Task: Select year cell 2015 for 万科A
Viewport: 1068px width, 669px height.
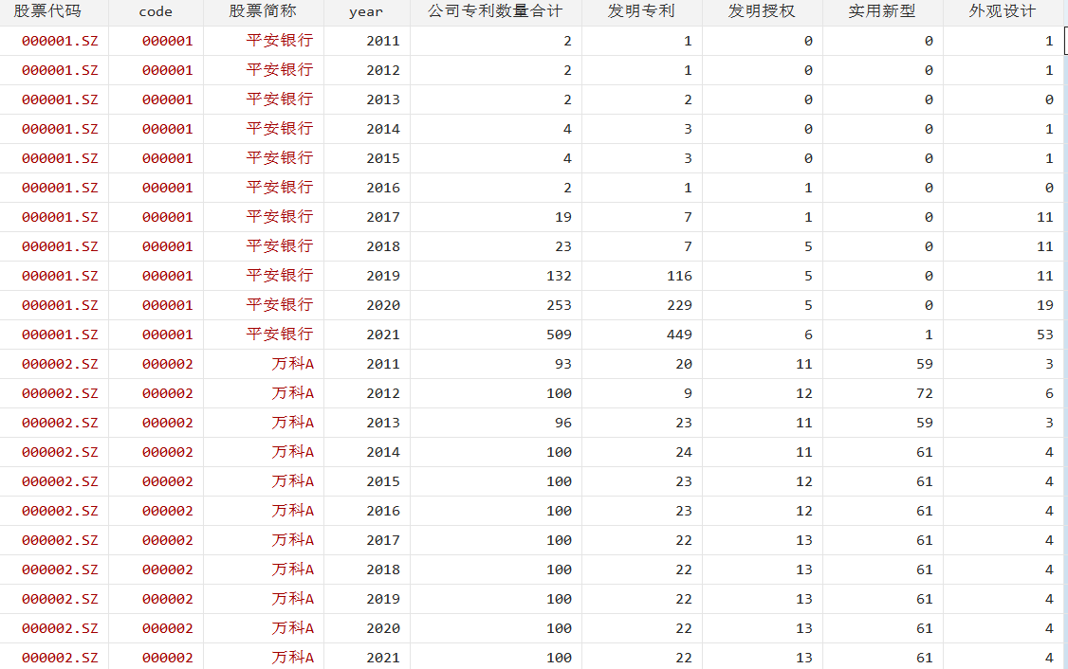Action: 383,480
